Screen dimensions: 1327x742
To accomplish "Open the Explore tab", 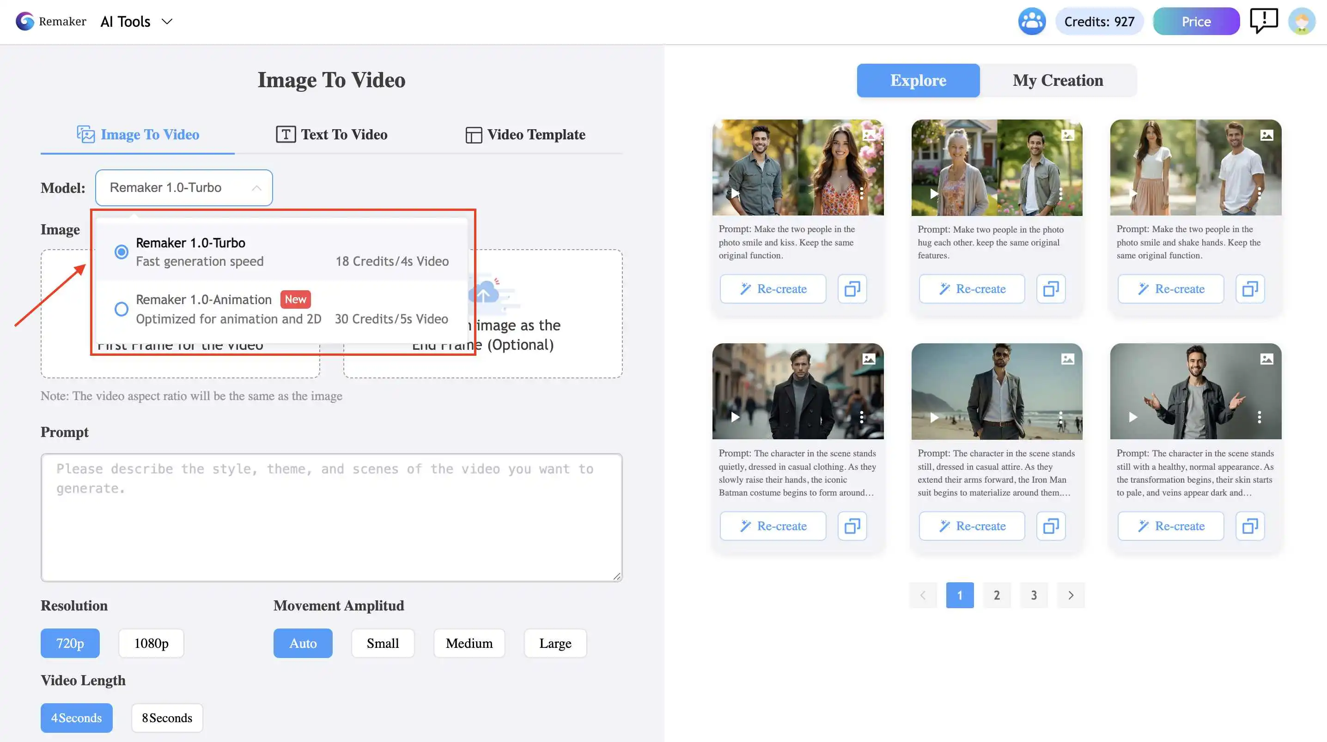I will click(x=918, y=80).
